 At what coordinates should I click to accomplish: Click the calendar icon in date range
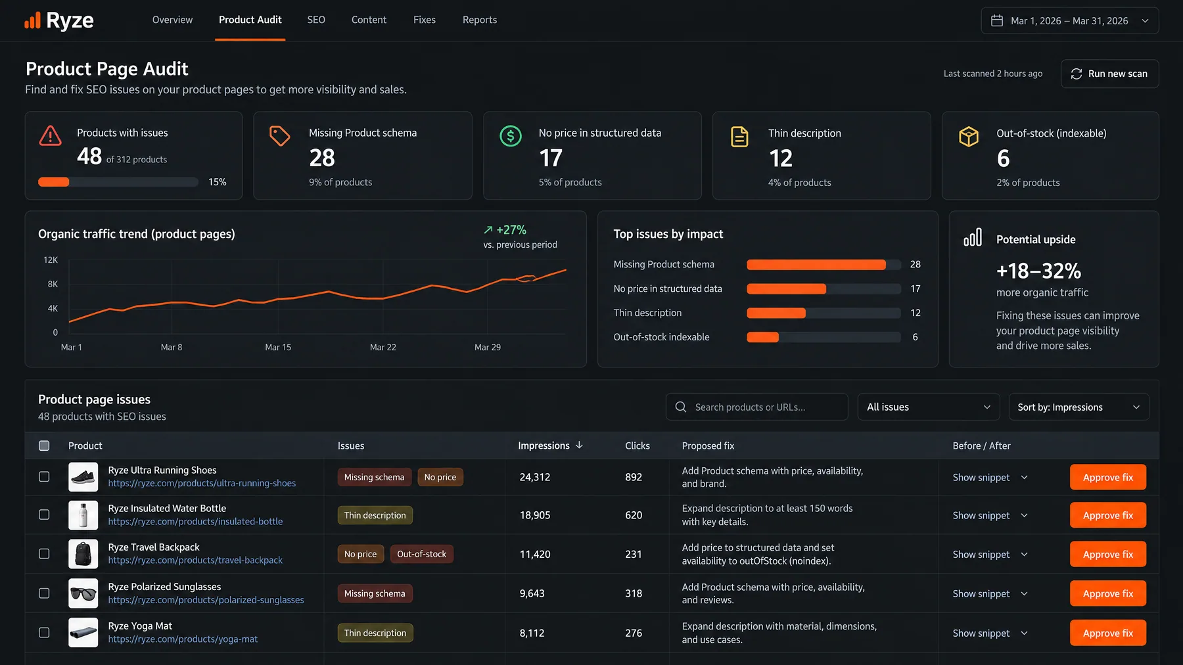(997, 20)
